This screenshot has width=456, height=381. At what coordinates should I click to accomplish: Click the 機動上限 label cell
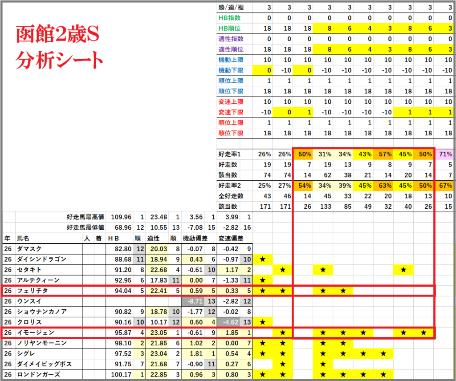[x=231, y=60]
